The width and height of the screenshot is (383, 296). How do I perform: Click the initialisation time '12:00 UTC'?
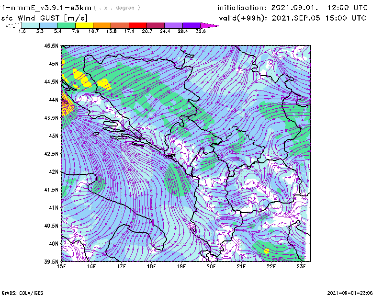[348, 8]
